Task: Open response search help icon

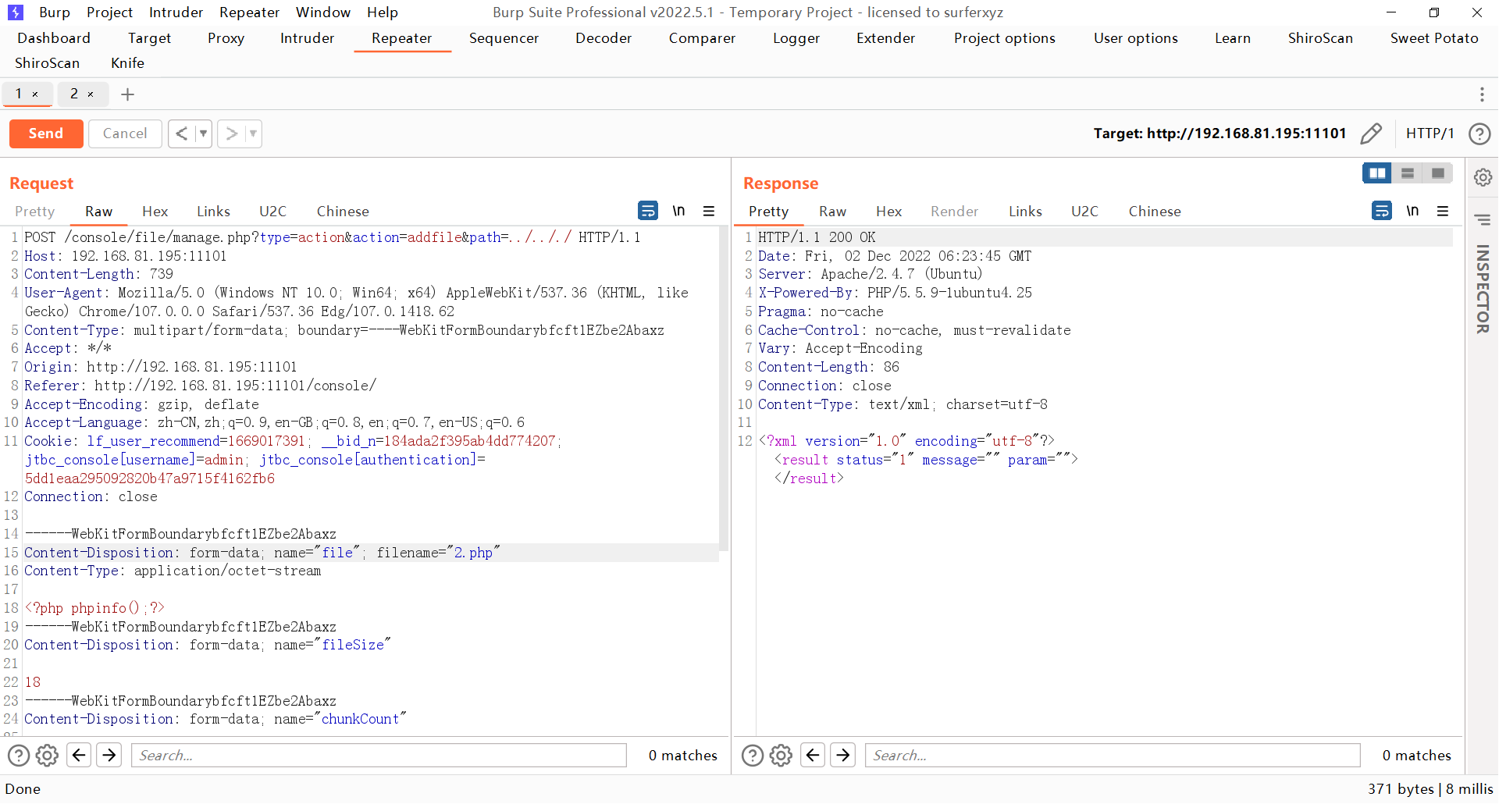Action: [753, 756]
